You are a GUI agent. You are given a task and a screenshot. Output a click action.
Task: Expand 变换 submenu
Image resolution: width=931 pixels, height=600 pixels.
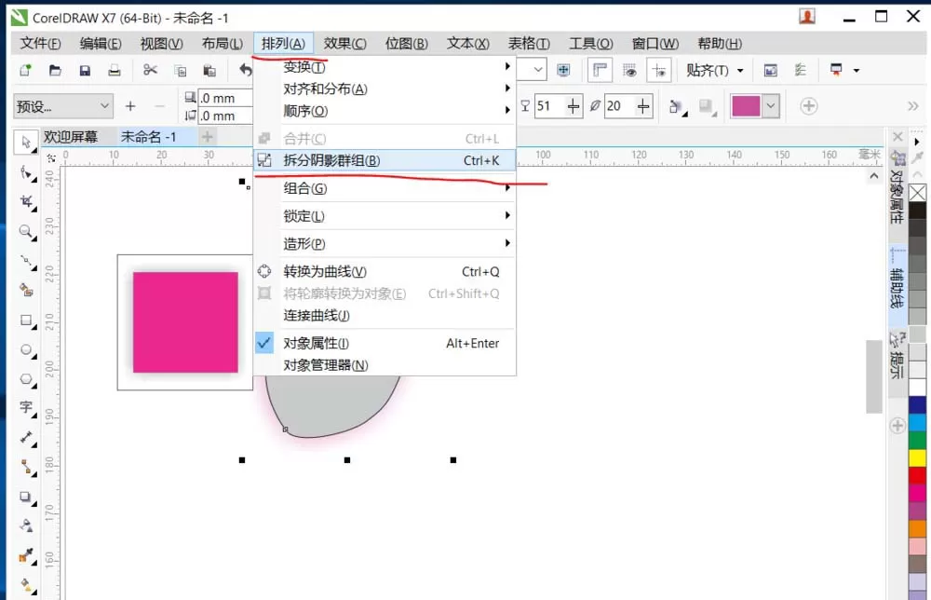(x=385, y=66)
